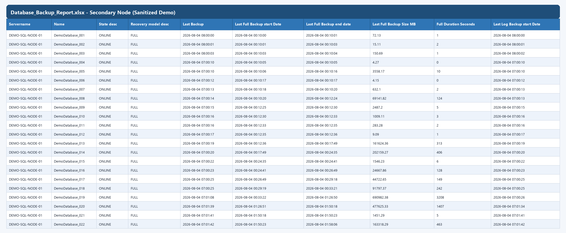The width and height of the screenshot is (566, 233).
Task: Select cell DemoDatabase_002
Action: point(74,44)
